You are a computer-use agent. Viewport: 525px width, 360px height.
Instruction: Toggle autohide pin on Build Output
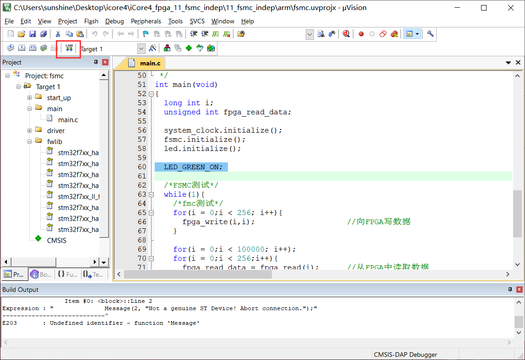point(510,290)
